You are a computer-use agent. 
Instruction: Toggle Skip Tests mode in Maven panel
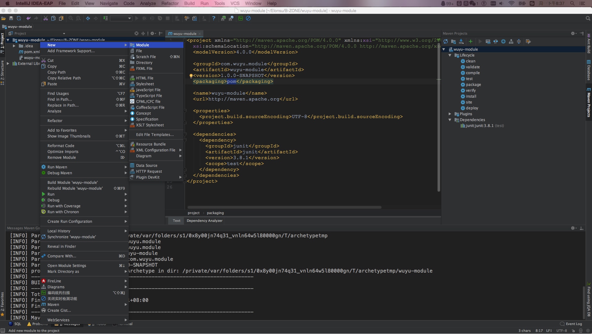pos(503,41)
